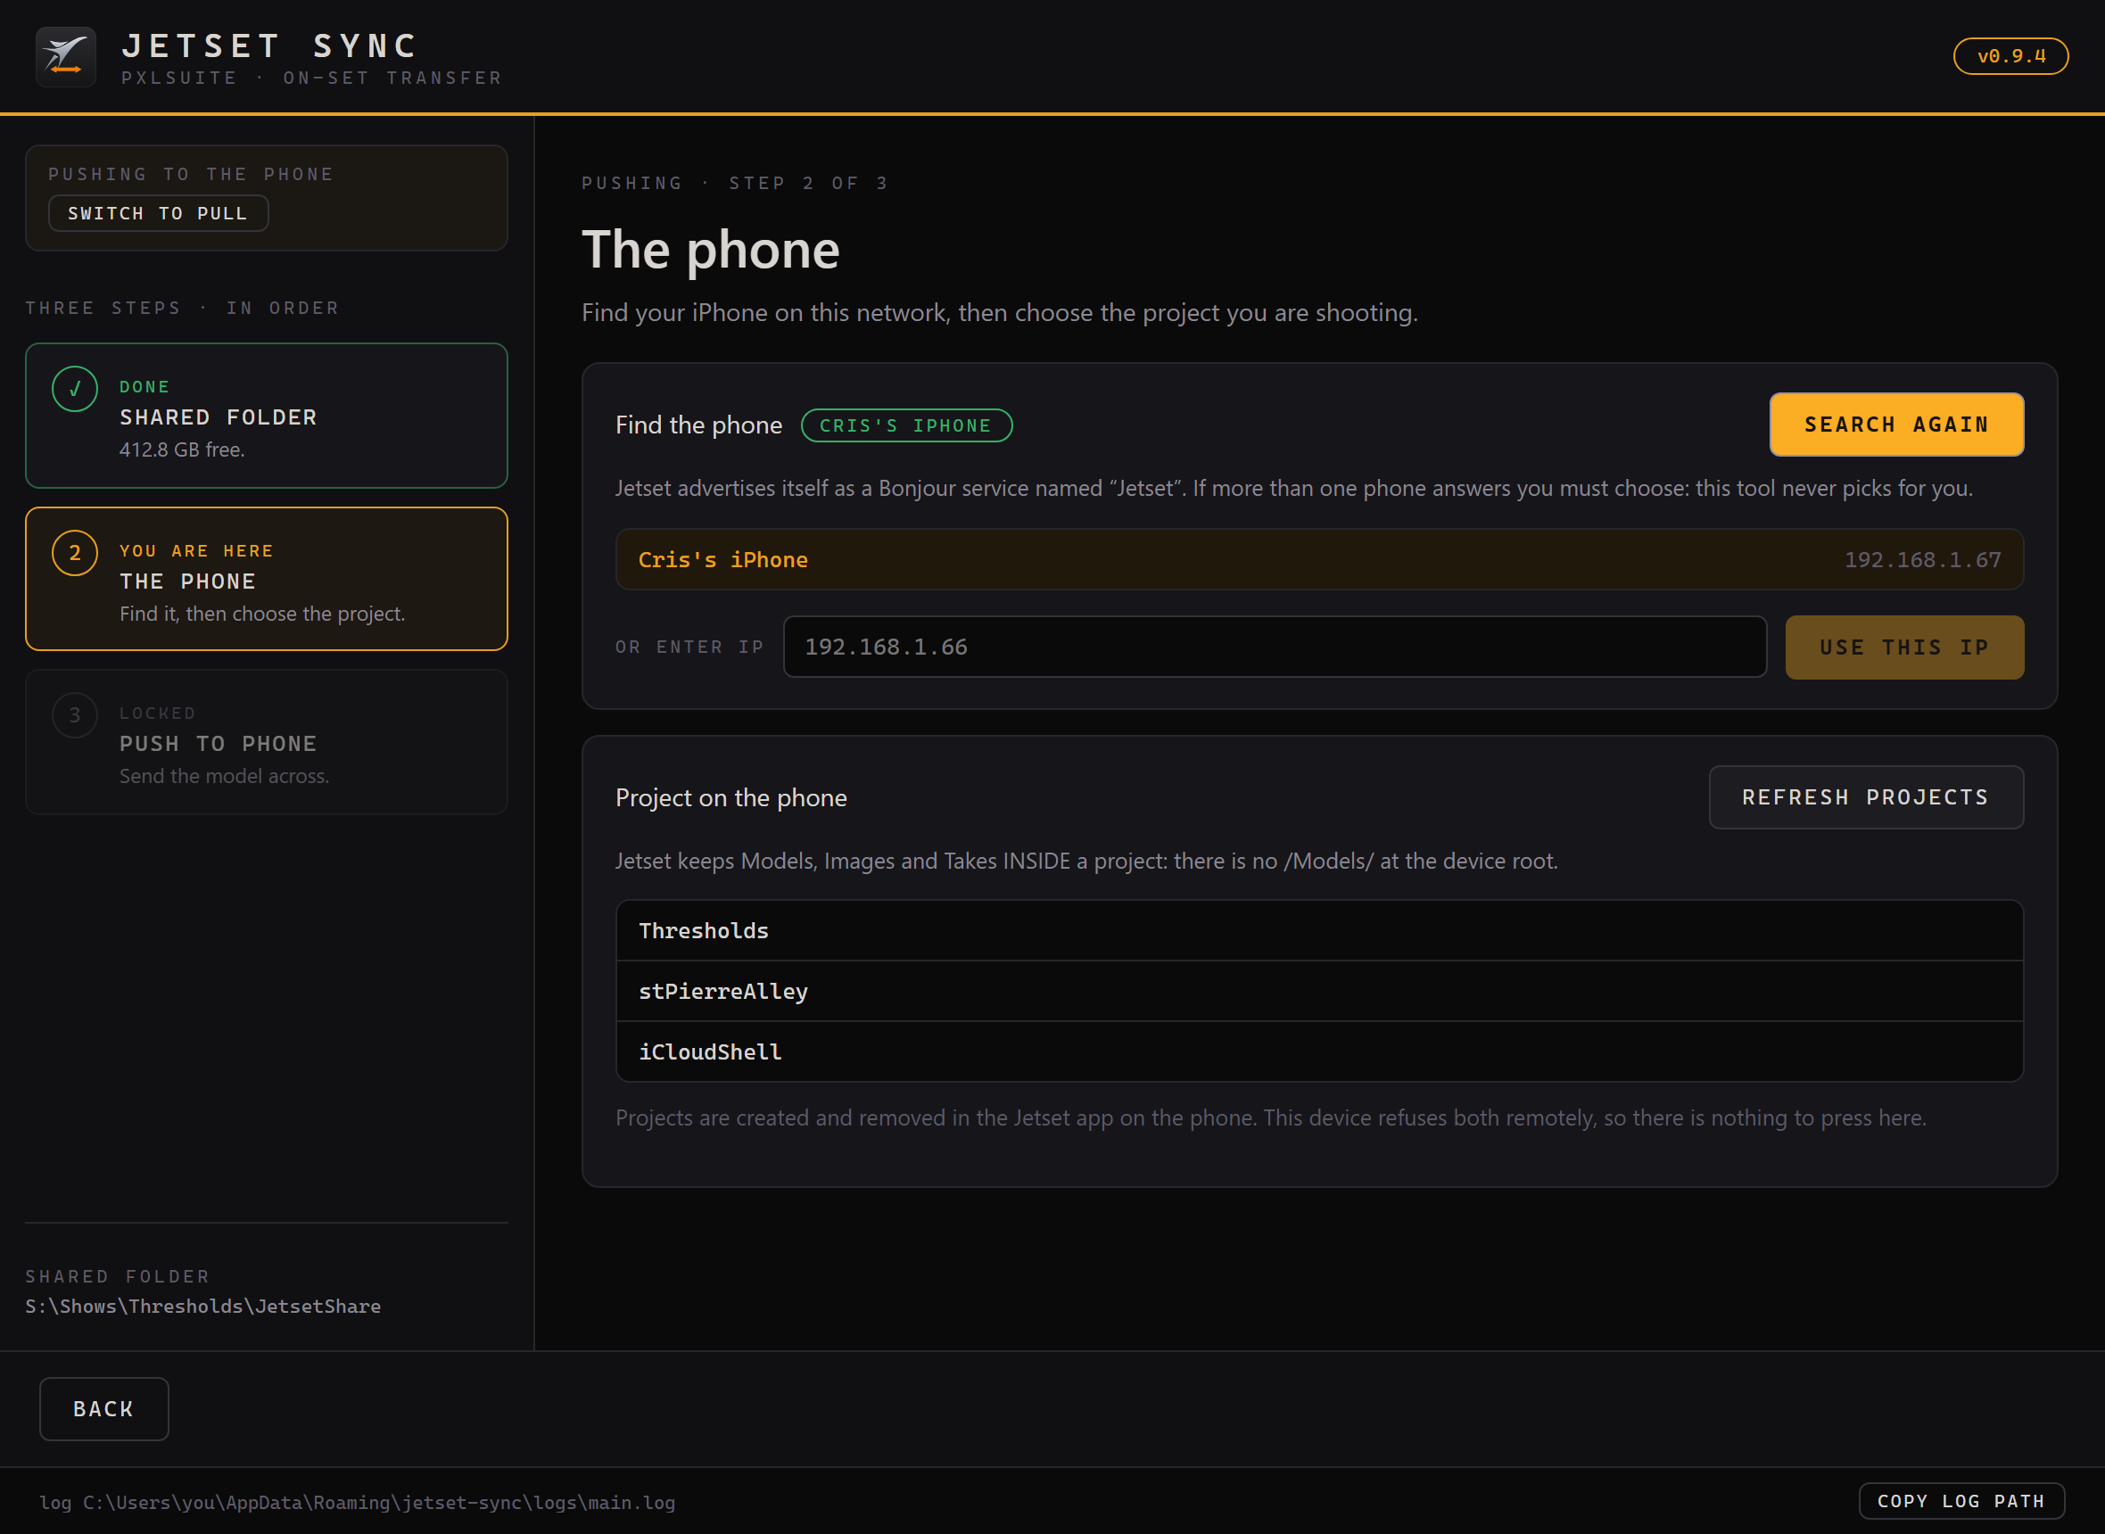Select Cris's iPhone device row
Viewport: 2105px width, 1534px height.
1319,560
